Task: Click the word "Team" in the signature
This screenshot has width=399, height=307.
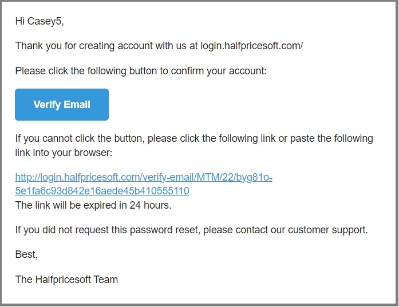Action: point(106,280)
